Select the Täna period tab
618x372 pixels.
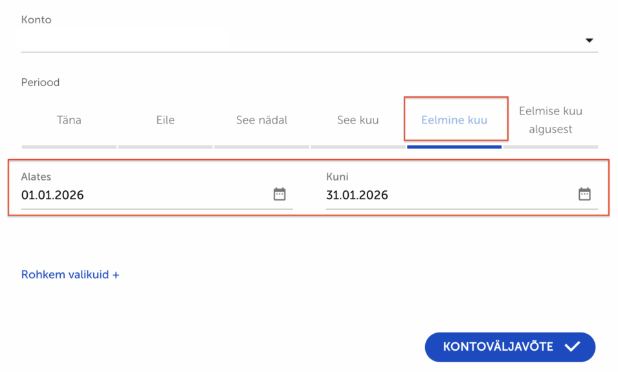(x=69, y=120)
